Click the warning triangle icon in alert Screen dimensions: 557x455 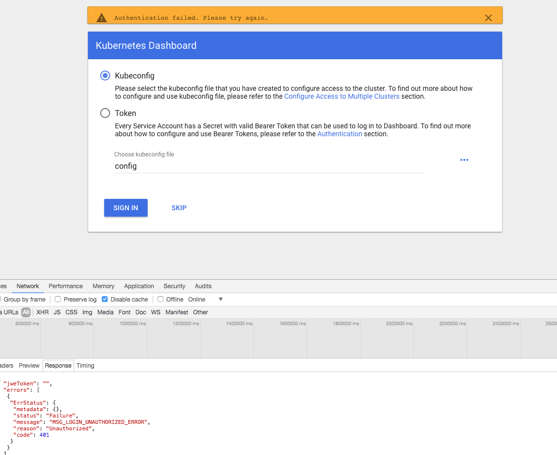[102, 18]
